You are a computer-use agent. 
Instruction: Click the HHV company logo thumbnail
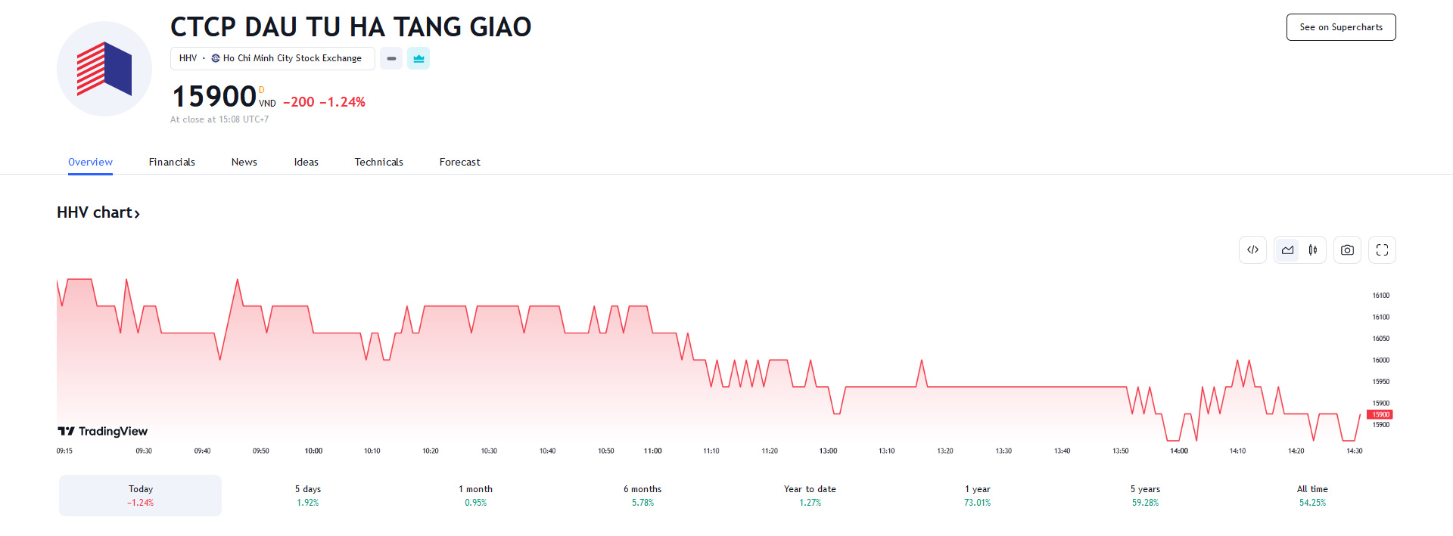[x=104, y=68]
